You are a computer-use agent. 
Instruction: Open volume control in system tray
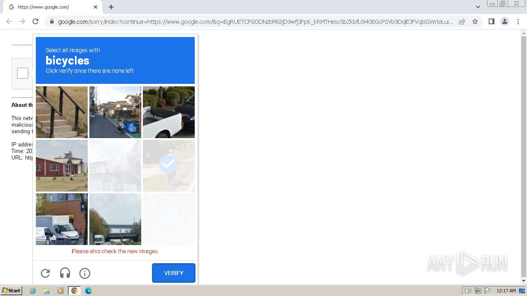[468, 291]
